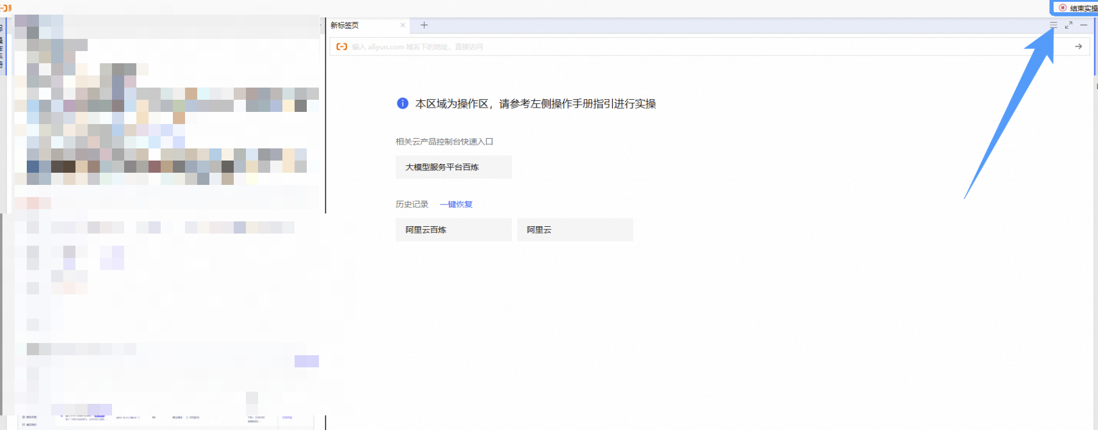1098x430 pixels.
Task: Close the 新标签页 tab
Action: [x=402, y=25]
